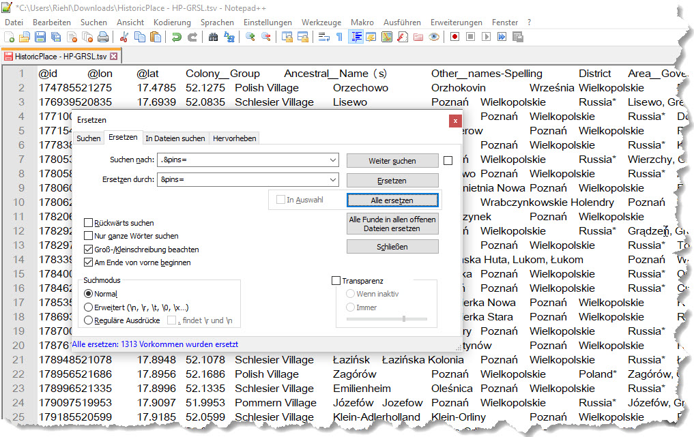
Task: Open Find via the binoculars icon
Action: 213,37
